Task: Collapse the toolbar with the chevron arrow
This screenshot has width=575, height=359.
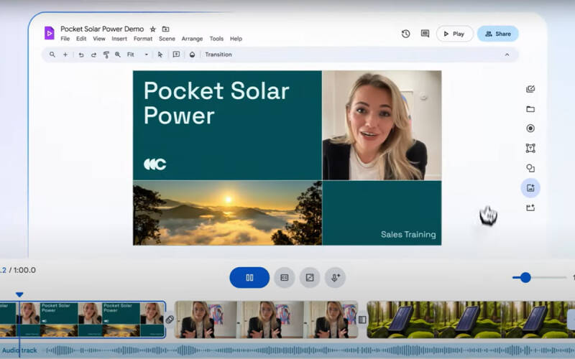Action: [507, 55]
